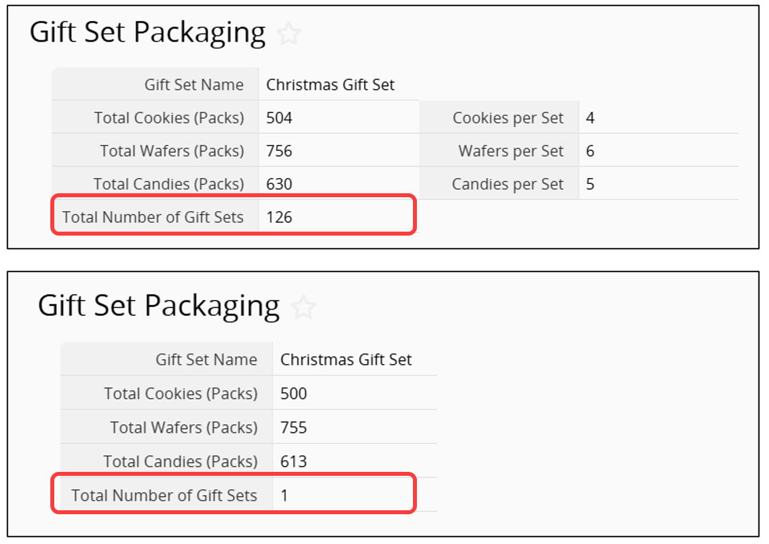The height and width of the screenshot is (544, 769).
Task: Click the Candies per Set label
Action: point(507,184)
